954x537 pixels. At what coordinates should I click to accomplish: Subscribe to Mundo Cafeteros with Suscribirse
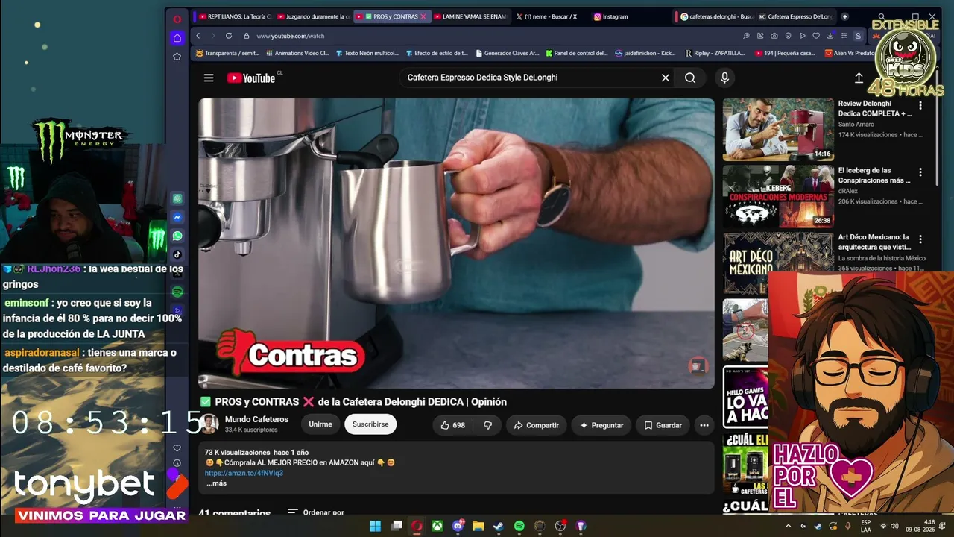(370, 424)
